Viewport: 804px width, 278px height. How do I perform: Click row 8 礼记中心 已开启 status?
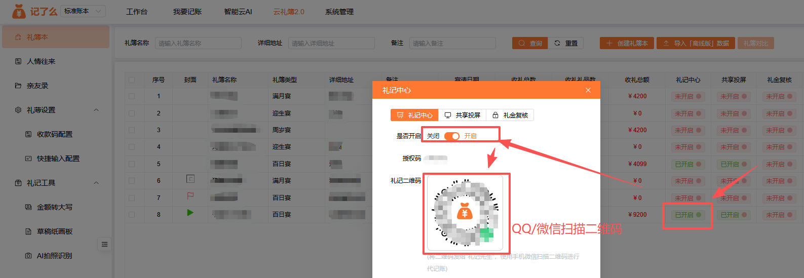tap(688, 215)
